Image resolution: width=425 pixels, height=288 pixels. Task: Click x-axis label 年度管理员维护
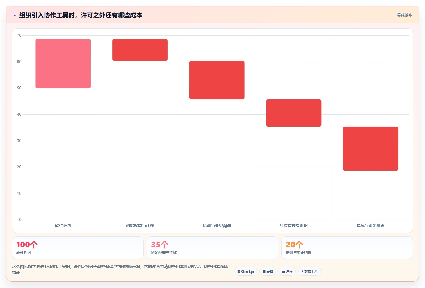tap(294, 225)
